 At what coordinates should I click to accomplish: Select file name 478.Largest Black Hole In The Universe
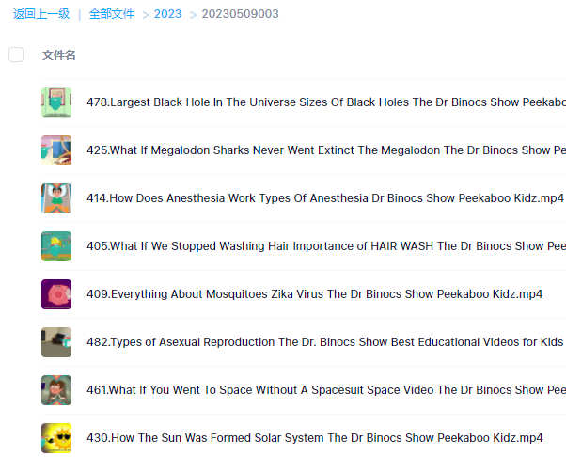click(x=326, y=102)
